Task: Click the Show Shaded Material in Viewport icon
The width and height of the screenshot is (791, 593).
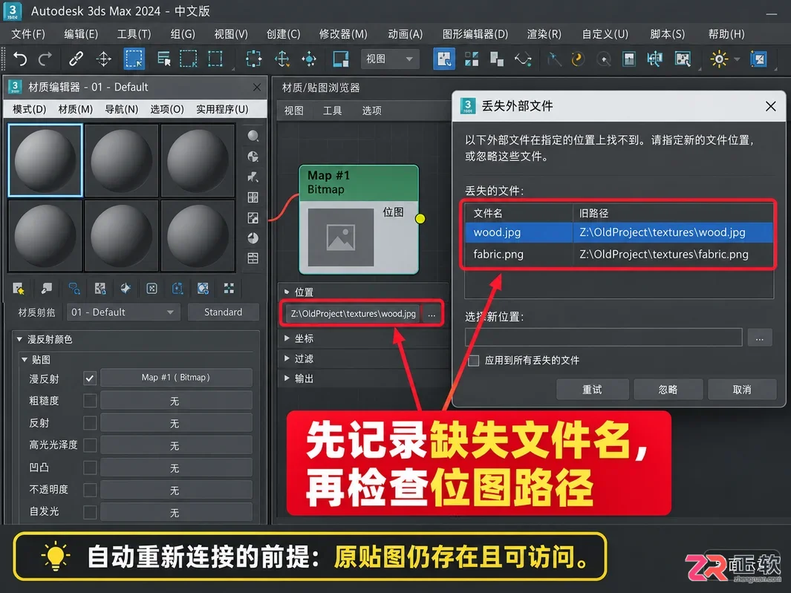Action: pos(203,288)
